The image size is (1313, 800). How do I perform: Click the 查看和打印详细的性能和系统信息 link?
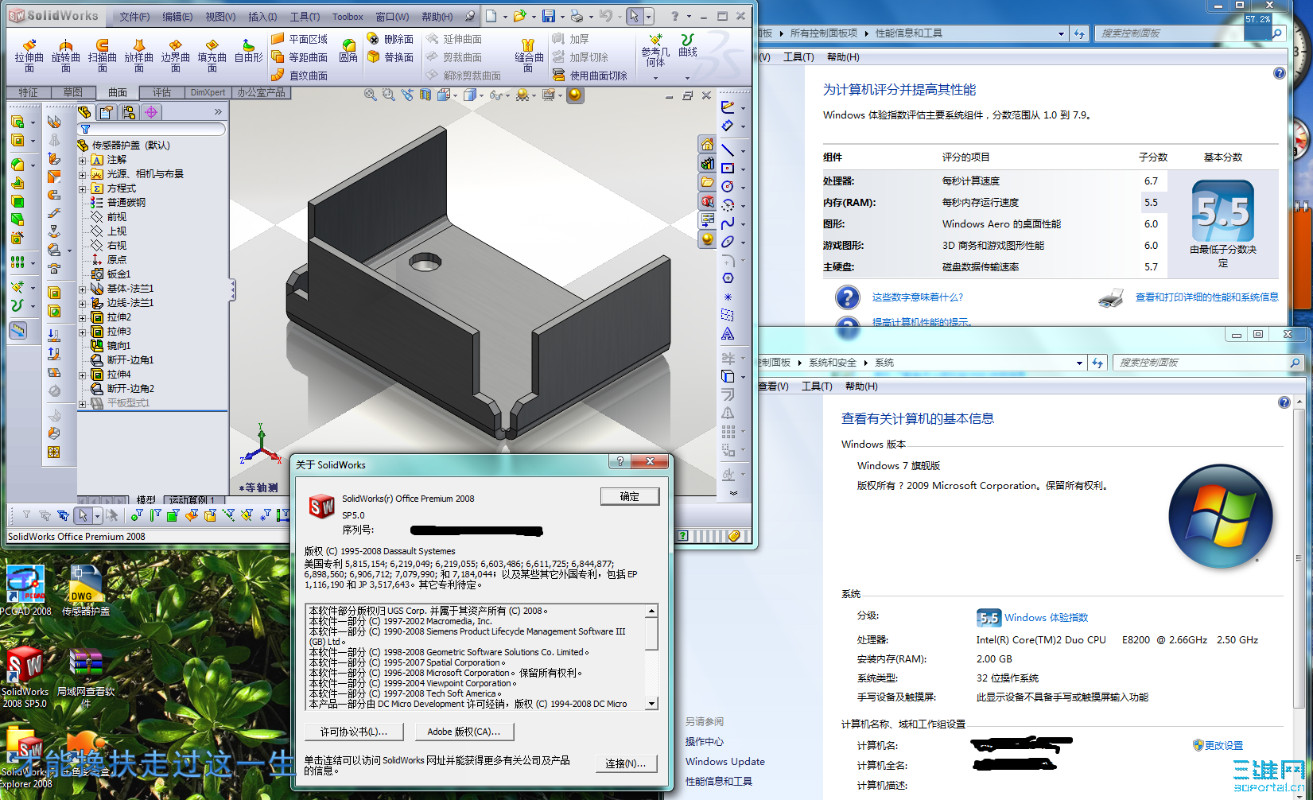click(x=1206, y=297)
